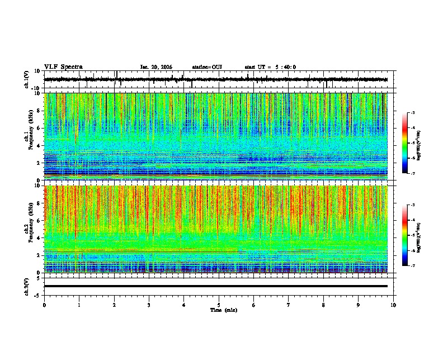Click the ch.2 spectrogram color scale bar
Viewport: 443px width, 342px height.
point(405,235)
